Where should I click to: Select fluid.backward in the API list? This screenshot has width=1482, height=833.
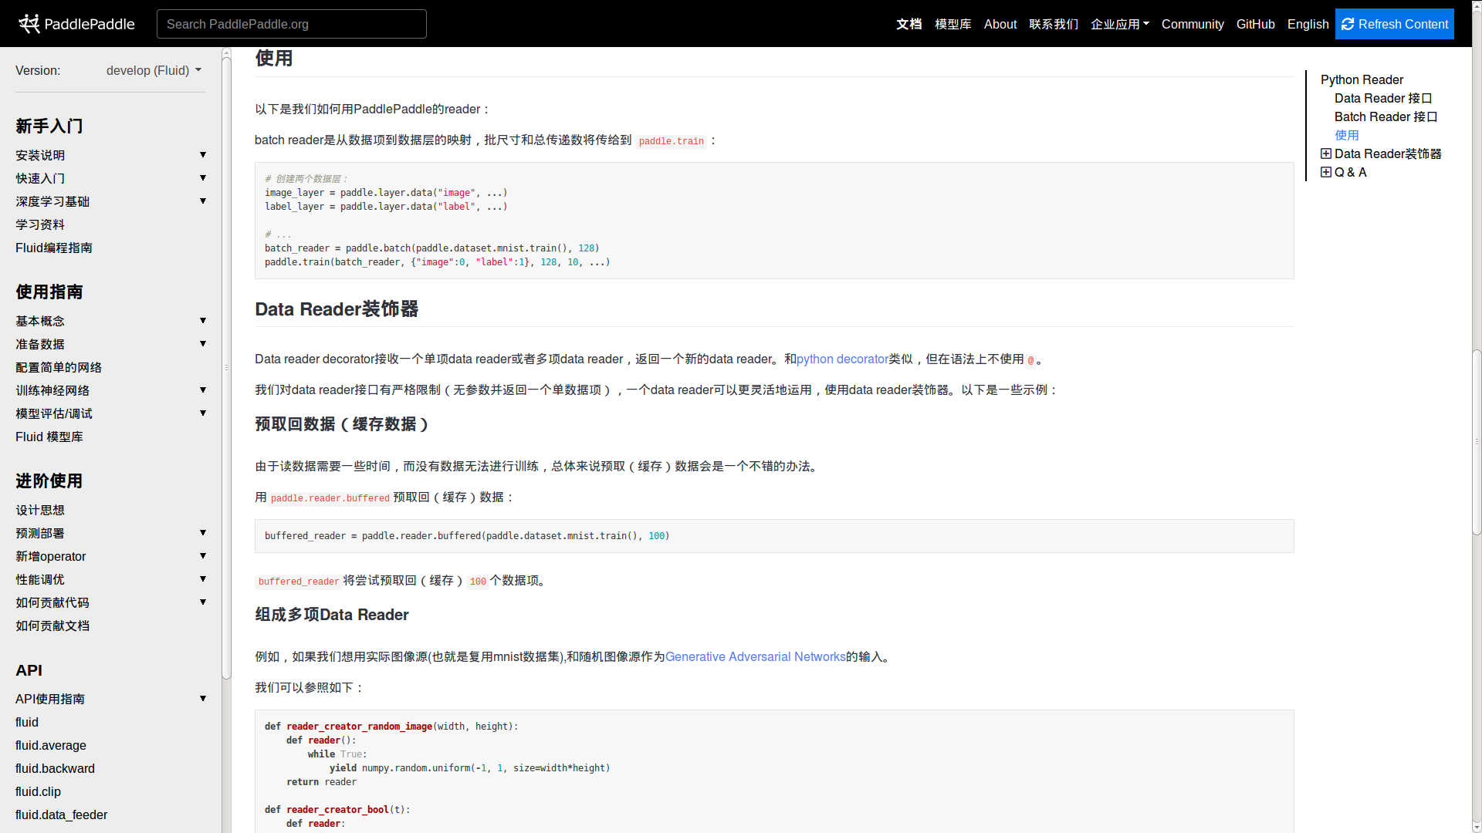55,768
